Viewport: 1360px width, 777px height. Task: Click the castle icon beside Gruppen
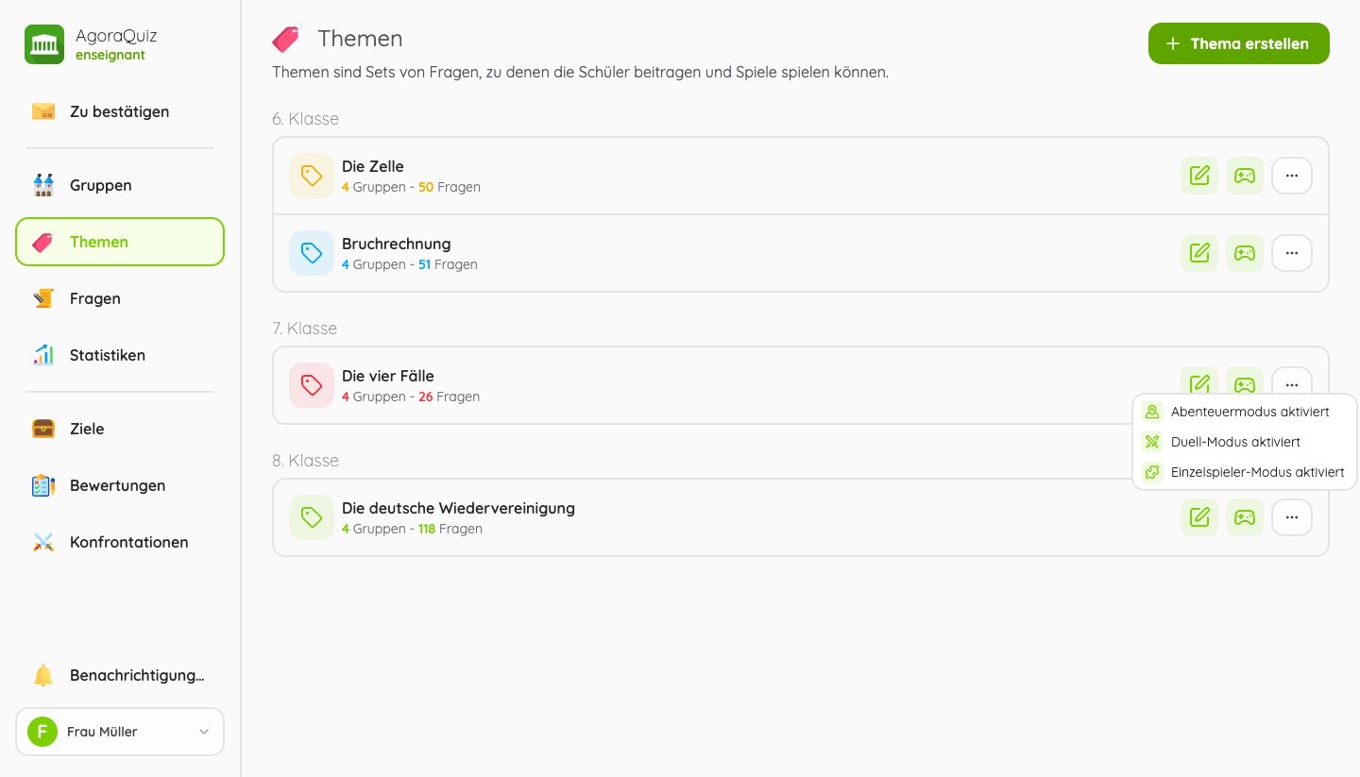point(43,185)
